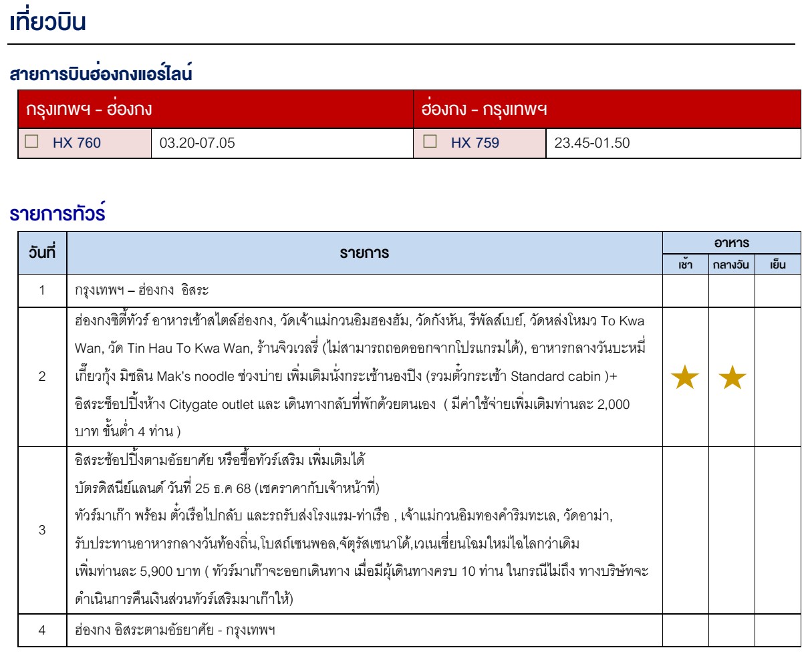Screen dimensions: 808x656
Task: Click the lunch star on day 2
Action: tap(732, 379)
